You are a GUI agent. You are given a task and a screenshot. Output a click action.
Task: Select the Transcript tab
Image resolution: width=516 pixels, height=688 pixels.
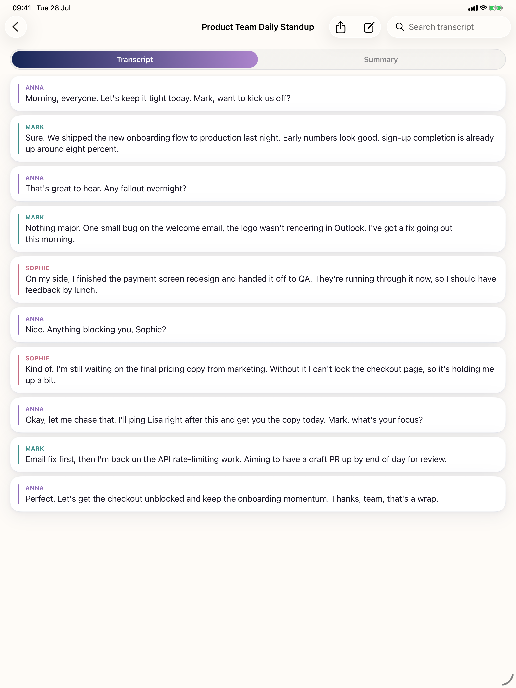[135, 60]
